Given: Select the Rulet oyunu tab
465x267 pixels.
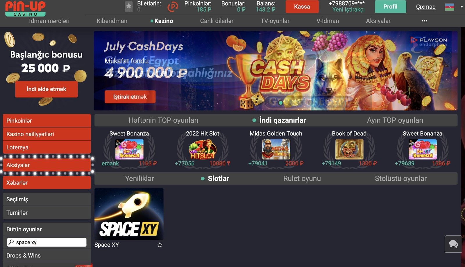Looking at the screenshot, I should 302,178.
